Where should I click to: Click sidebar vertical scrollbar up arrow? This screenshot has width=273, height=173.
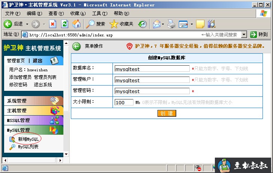pyautogui.click(x=66, y=43)
